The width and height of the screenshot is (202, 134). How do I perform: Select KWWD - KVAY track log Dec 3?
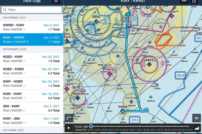pos(31,27)
